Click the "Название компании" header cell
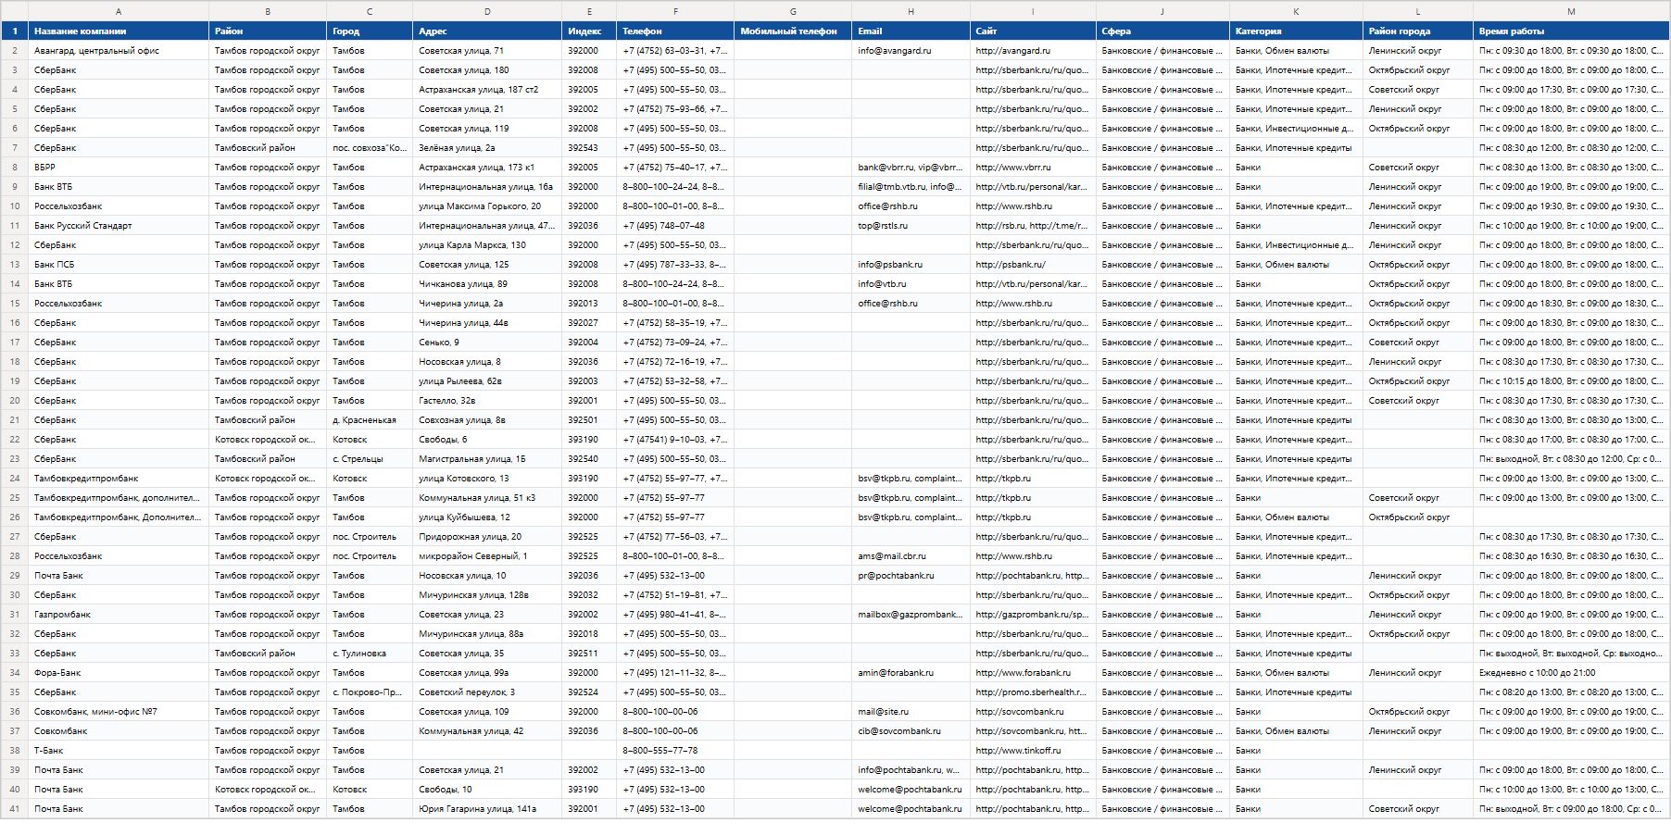The width and height of the screenshot is (1671, 835). [x=119, y=31]
